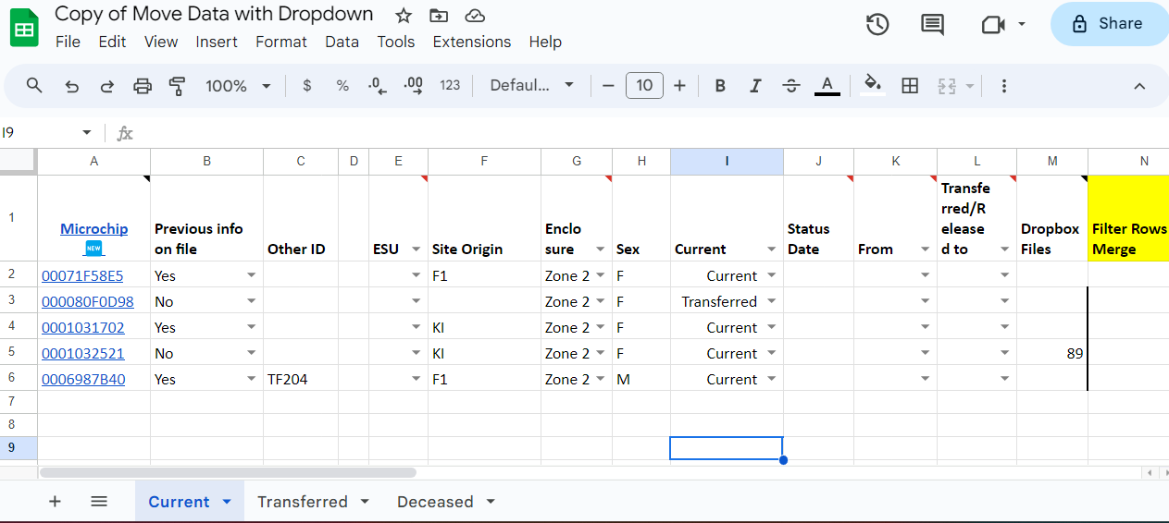Click the print icon
The height and width of the screenshot is (523, 1169).
pos(143,86)
